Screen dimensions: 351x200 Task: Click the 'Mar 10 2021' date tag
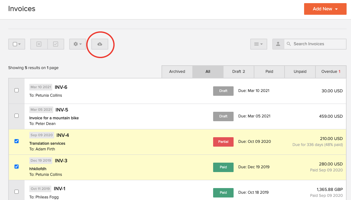click(x=41, y=87)
